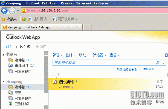The image size is (168, 109).
Task: Click sender zhaopeng in message row
Action: [x=66, y=86]
